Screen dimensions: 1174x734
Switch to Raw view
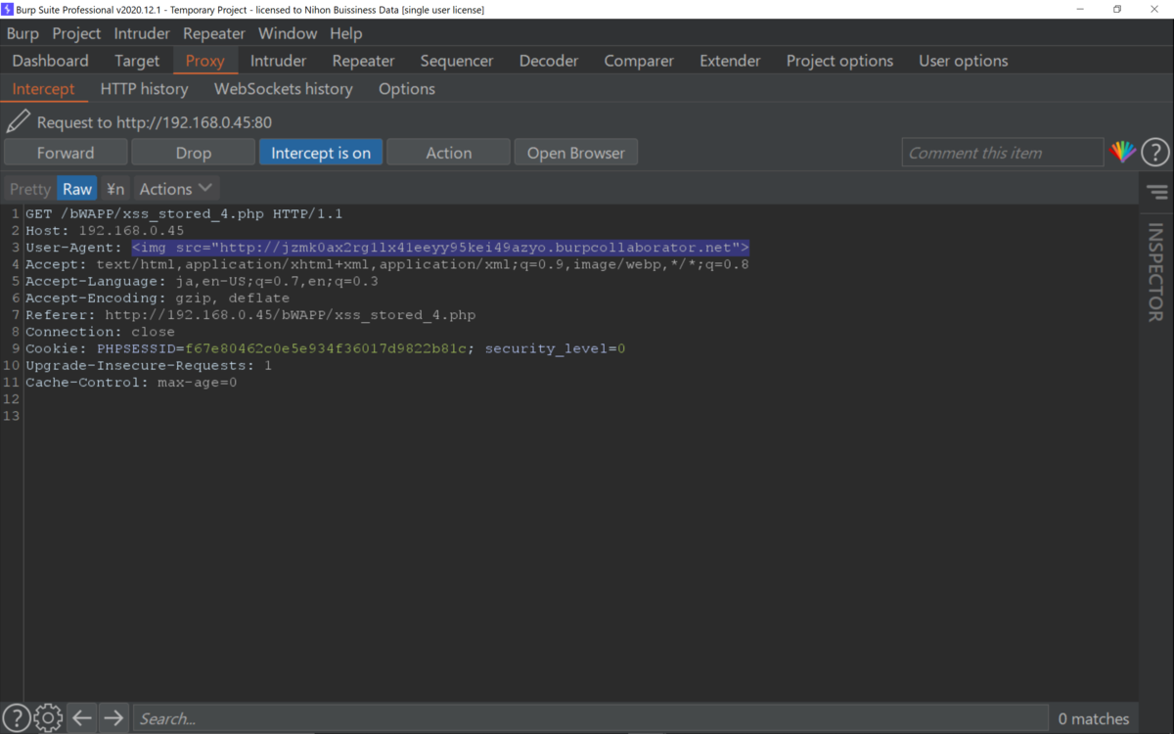pyautogui.click(x=77, y=189)
